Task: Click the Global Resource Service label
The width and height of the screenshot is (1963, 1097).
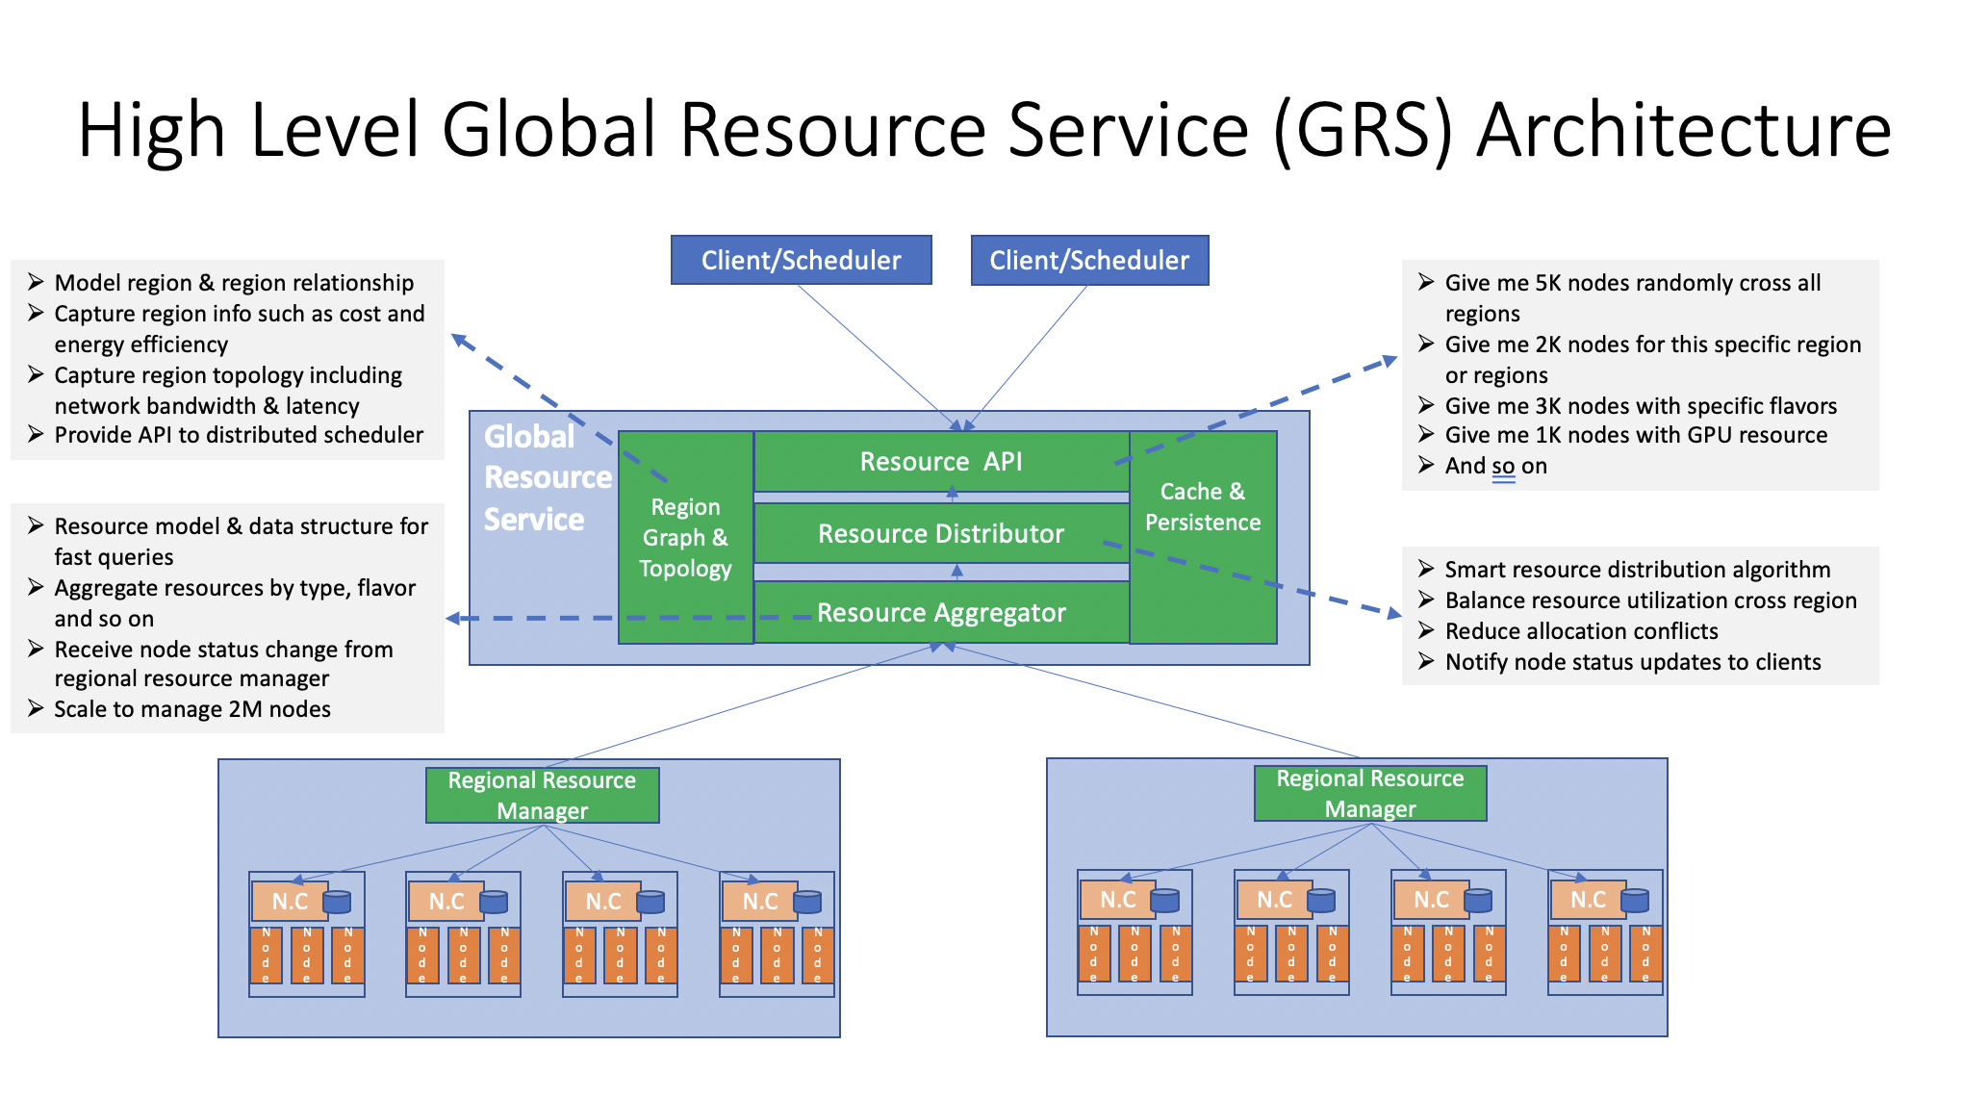Action: (x=546, y=478)
